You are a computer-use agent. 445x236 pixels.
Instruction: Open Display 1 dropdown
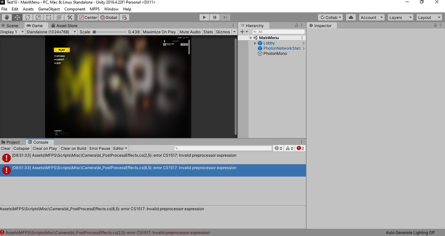(13, 32)
